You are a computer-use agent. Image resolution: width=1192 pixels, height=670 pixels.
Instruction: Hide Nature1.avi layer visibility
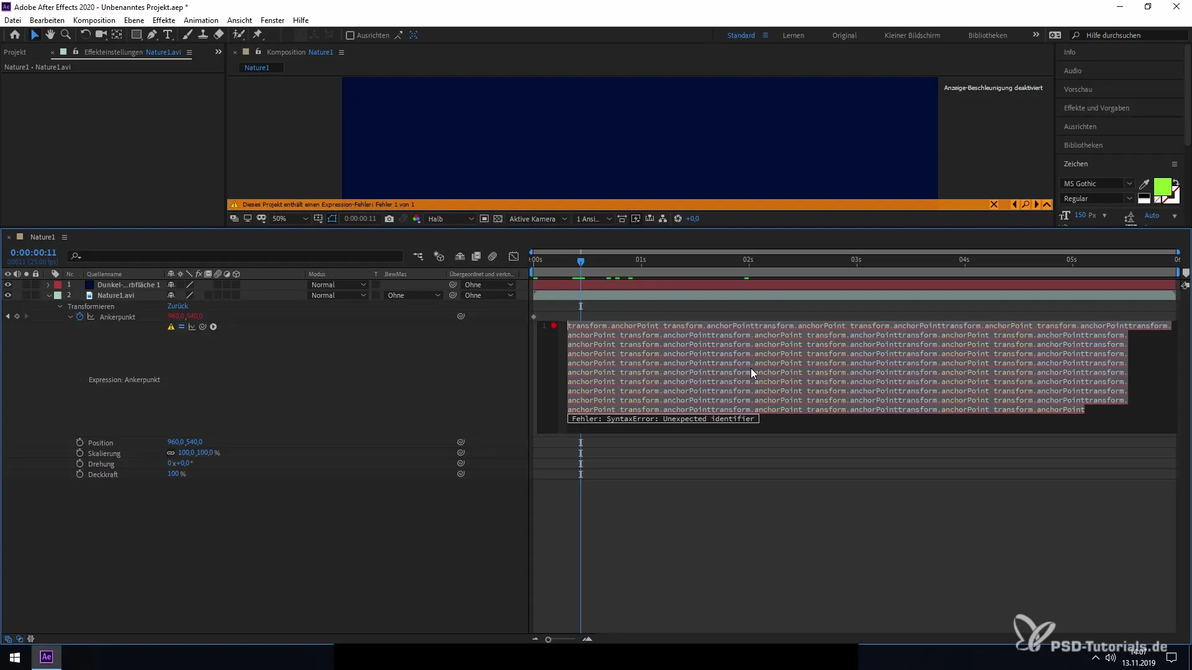click(8, 295)
